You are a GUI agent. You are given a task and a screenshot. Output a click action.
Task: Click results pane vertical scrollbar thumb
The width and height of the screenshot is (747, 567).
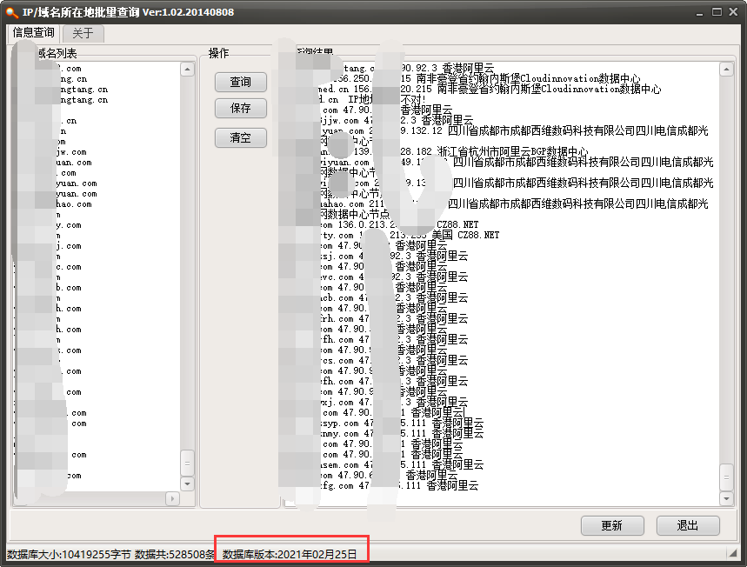point(726,477)
